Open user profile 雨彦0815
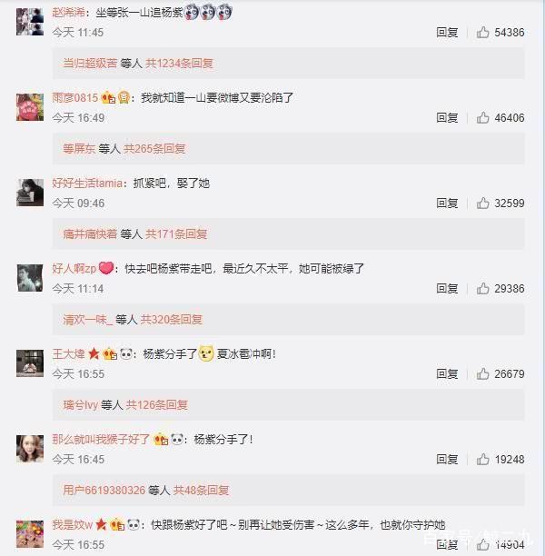Image resolution: width=545 pixels, height=556 pixels. click(74, 97)
